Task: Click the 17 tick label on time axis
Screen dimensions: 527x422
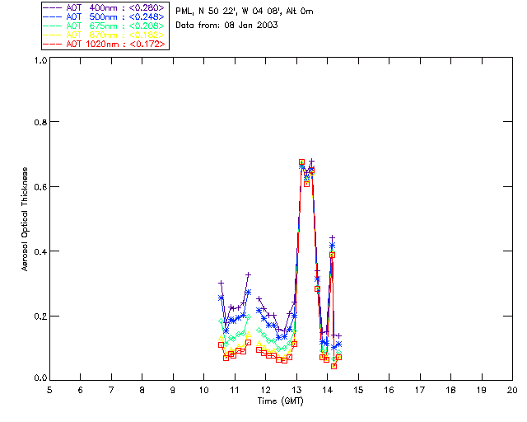Action: (x=420, y=390)
